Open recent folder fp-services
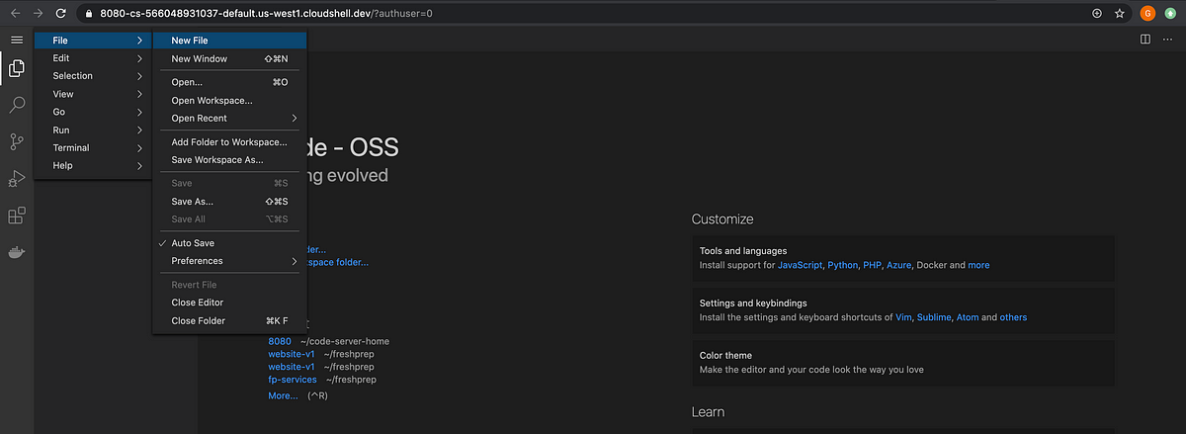Image resolution: width=1186 pixels, height=434 pixels. [293, 379]
